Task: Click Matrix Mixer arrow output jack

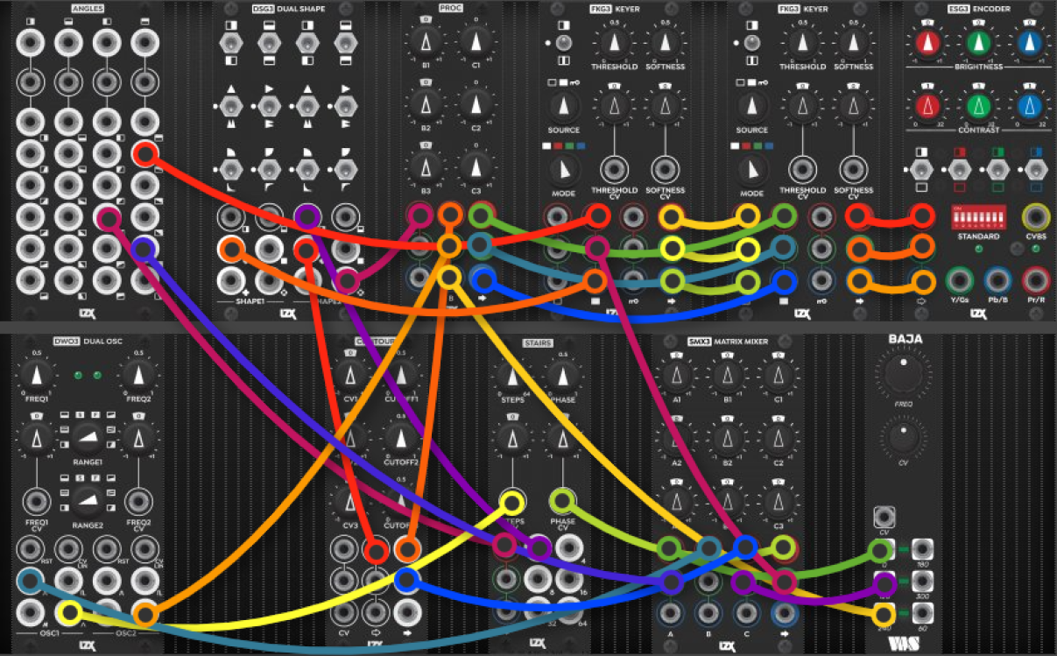Action: 784,613
